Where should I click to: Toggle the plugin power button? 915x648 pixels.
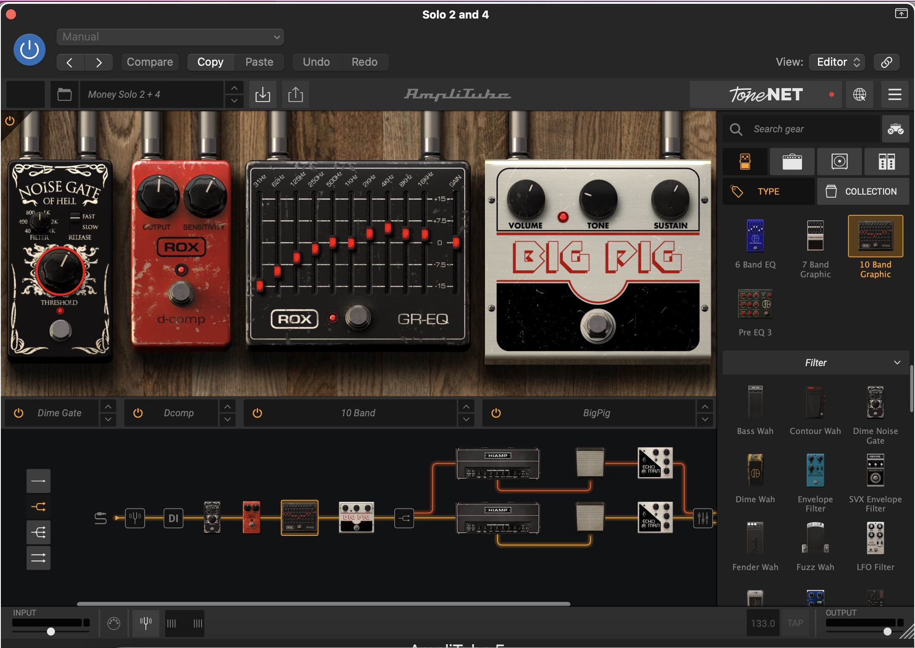pos(30,50)
